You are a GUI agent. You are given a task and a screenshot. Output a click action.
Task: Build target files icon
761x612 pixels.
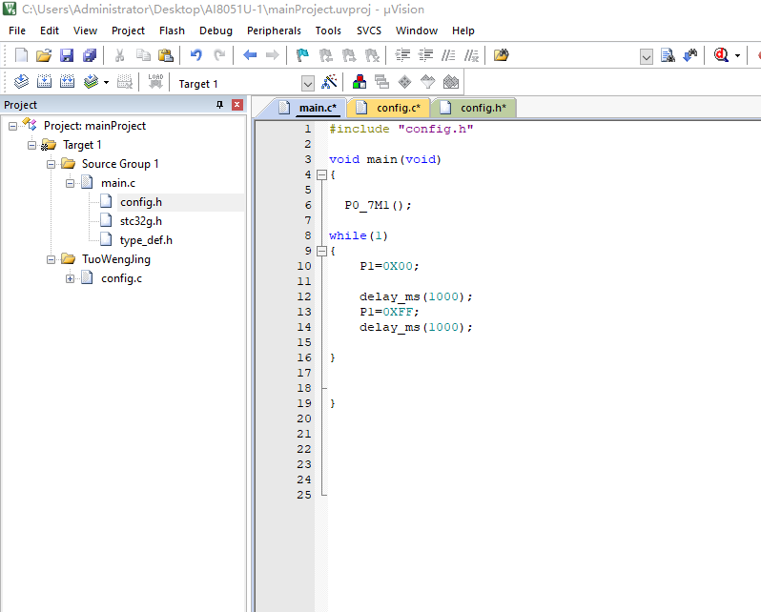(44, 82)
